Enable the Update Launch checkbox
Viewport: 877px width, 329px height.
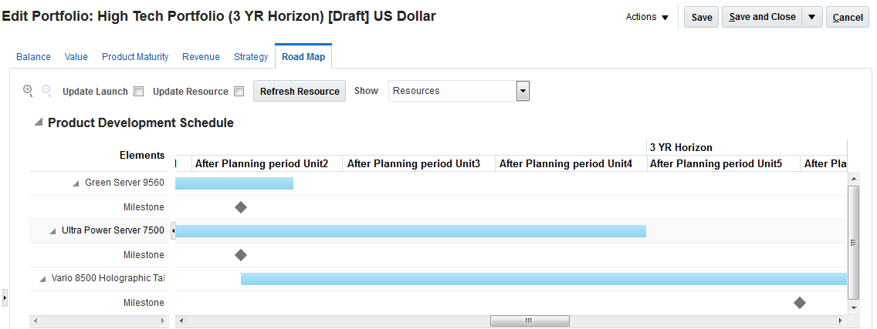(139, 91)
